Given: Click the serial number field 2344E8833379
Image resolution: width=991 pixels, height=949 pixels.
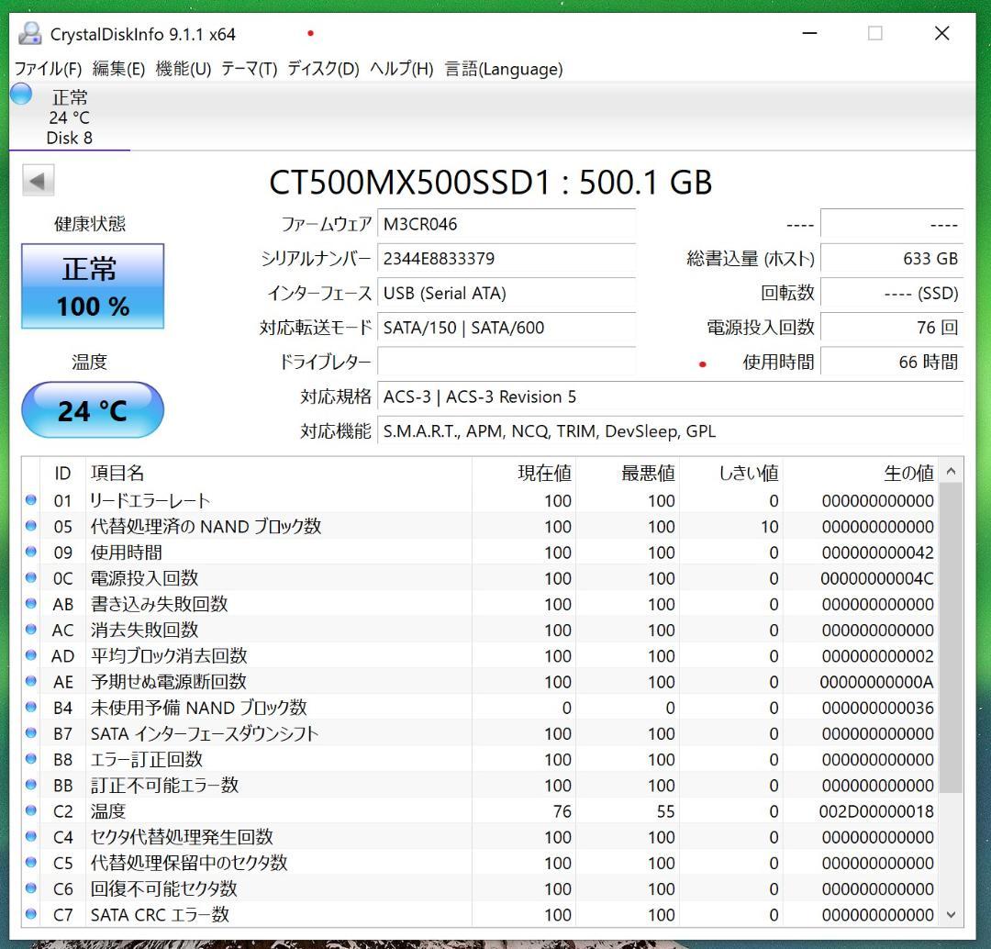Looking at the screenshot, I should pyautogui.click(x=507, y=259).
